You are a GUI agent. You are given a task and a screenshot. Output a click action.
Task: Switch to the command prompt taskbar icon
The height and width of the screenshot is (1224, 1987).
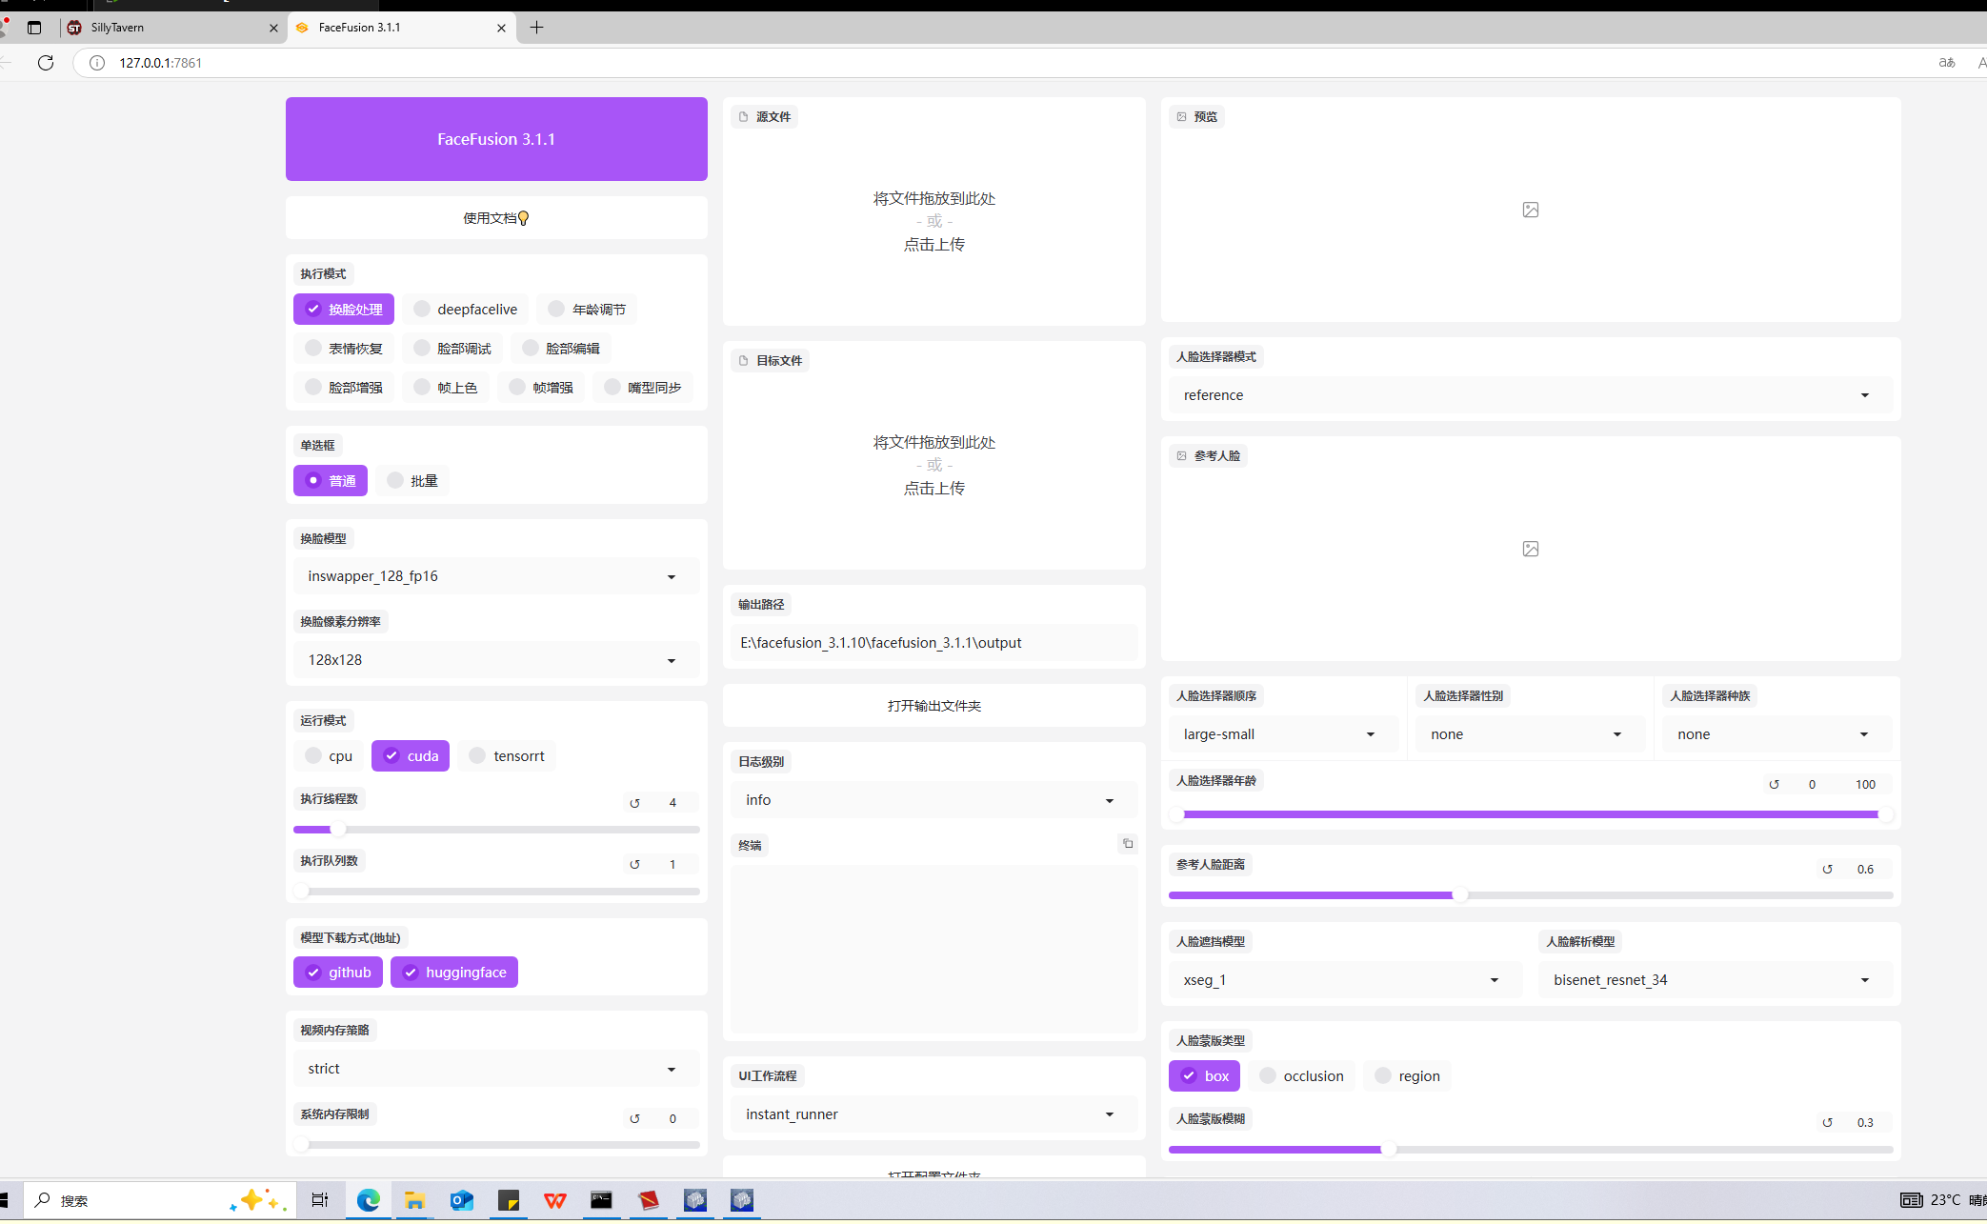[602, 1200]
